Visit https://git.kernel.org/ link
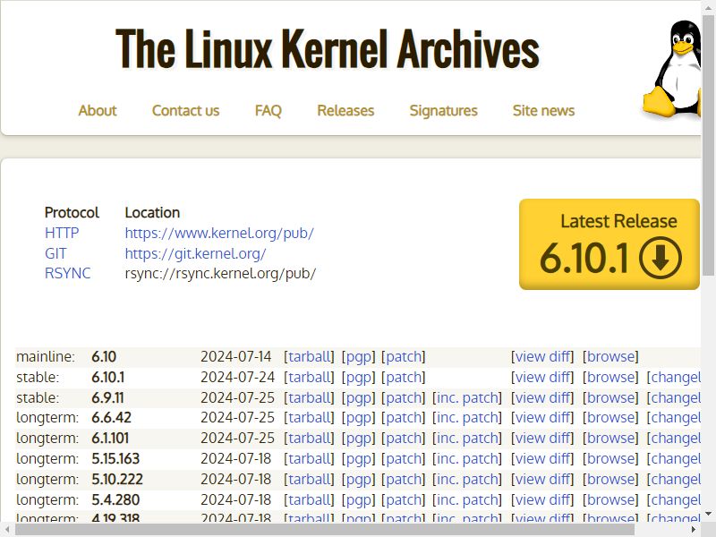 pos(195,254)
